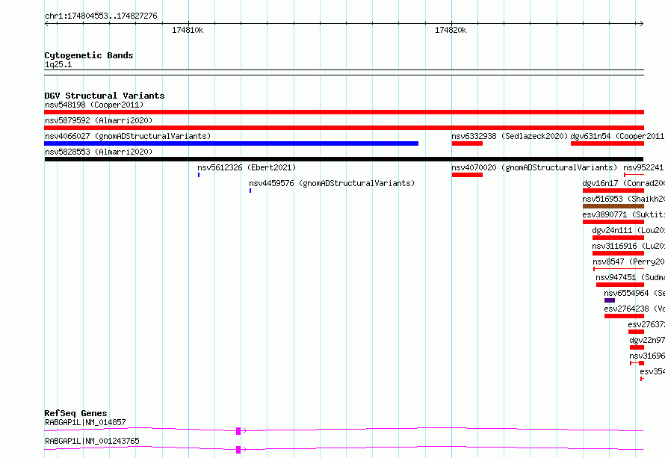
Task: Open nsv6332938 (Sedlazeck2020) label
Action: [510, 136]
